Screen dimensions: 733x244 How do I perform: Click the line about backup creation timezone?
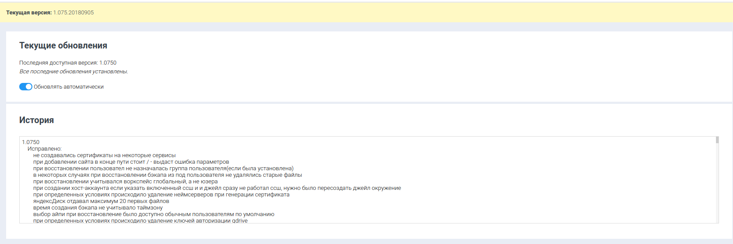pyautogui.click(x=98, y=208)
